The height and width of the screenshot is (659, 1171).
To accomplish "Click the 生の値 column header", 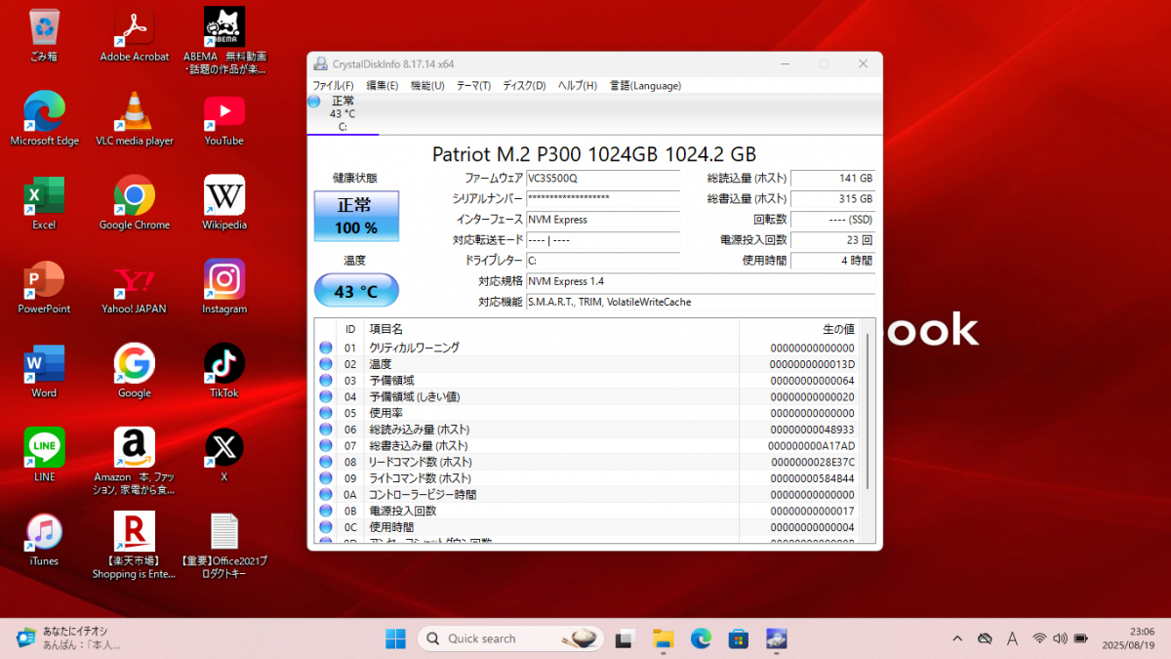I will click(x=800, y=329).
